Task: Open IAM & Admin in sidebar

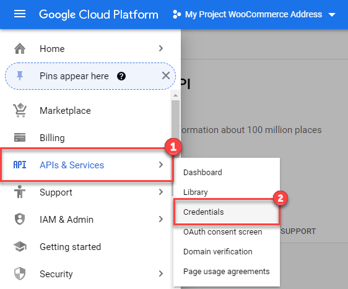Action: 85,219
